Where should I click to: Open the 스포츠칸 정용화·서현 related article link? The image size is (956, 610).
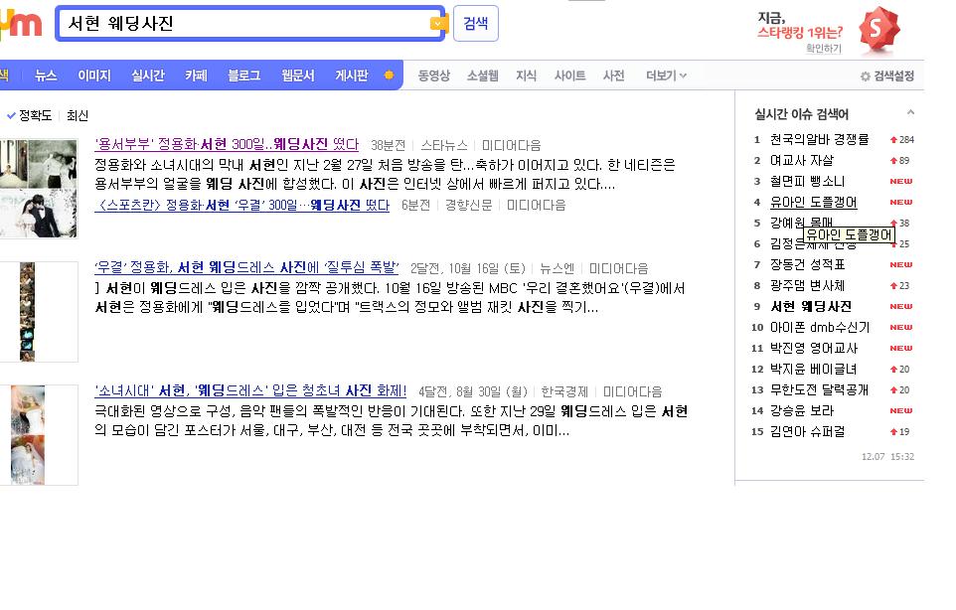[242, 205]
